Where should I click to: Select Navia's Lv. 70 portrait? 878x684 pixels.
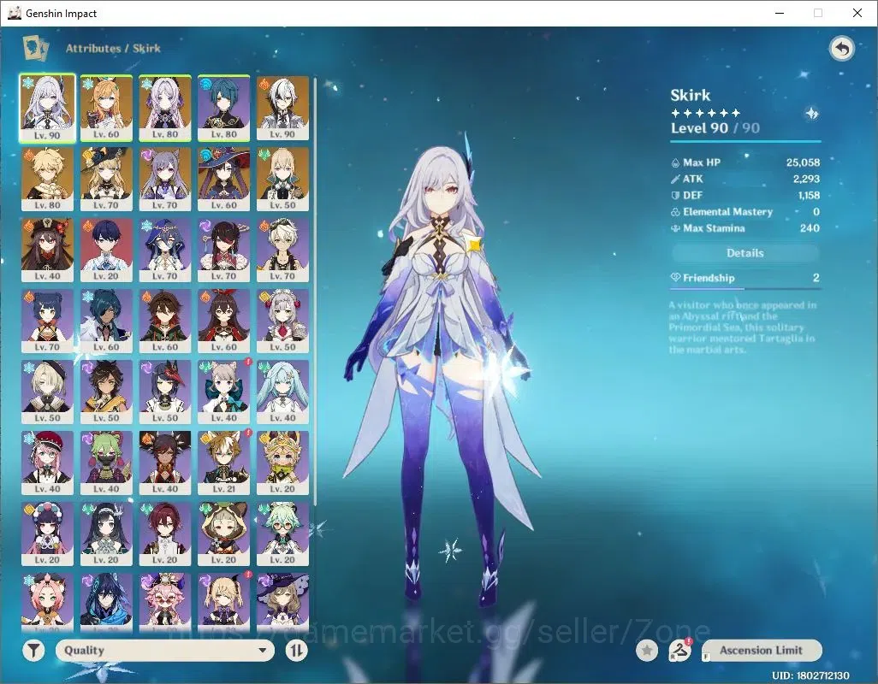click(x=106, y=180)
